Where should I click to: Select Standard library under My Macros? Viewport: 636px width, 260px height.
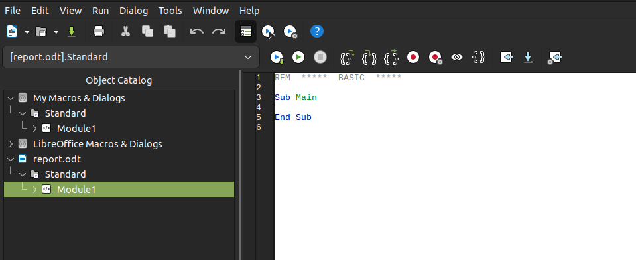click(65, 113)
